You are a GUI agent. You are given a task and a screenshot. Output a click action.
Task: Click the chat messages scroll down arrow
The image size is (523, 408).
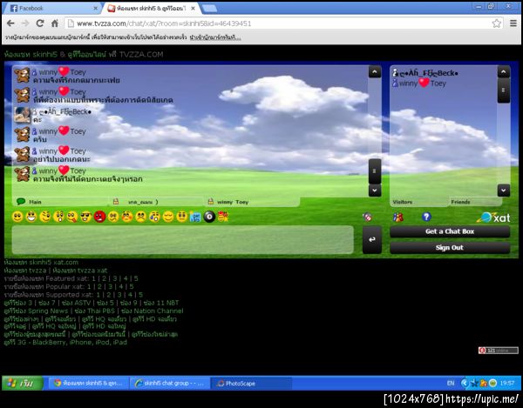pos(375,191)
